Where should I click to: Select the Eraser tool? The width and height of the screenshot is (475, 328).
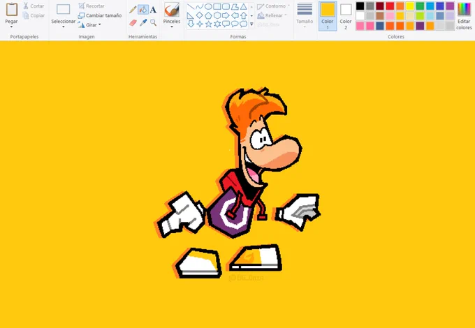[133, 22]
